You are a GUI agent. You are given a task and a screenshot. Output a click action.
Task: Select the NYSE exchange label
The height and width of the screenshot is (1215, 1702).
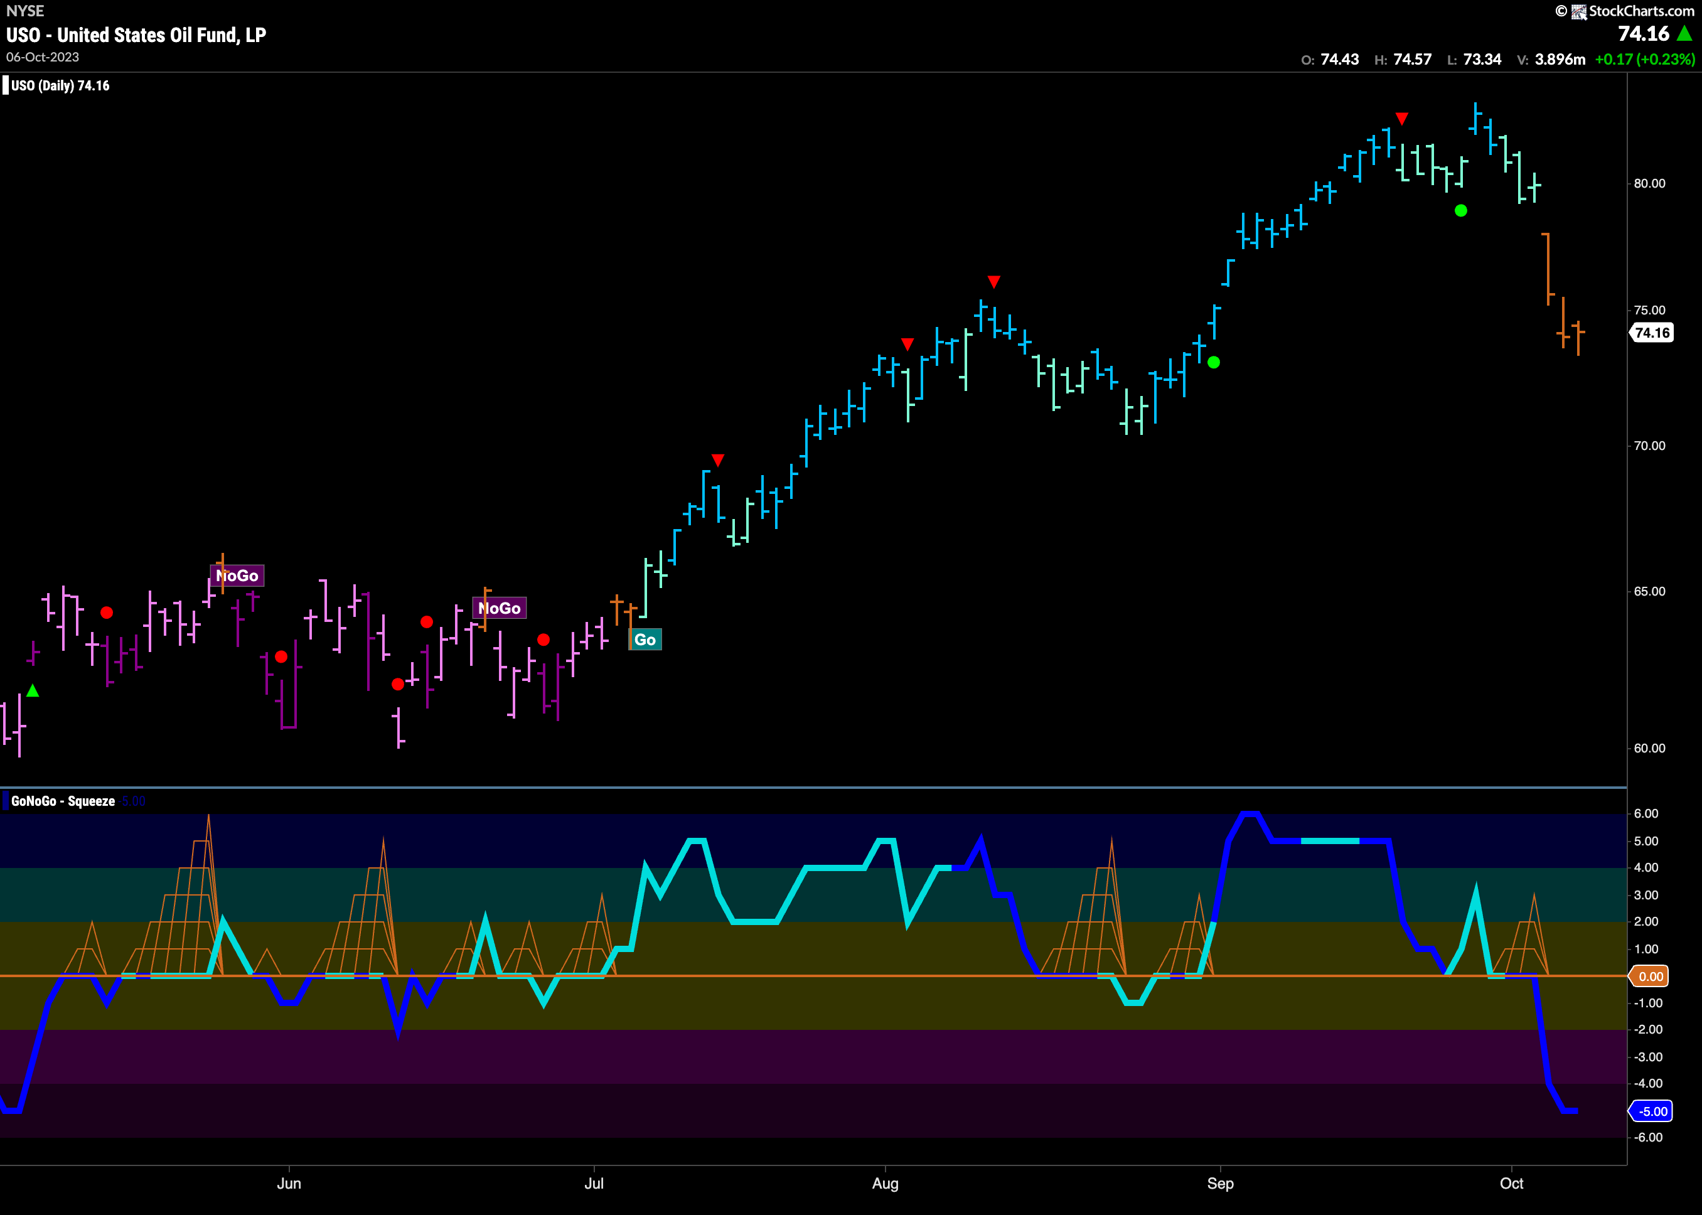click(x=26, y=11)
